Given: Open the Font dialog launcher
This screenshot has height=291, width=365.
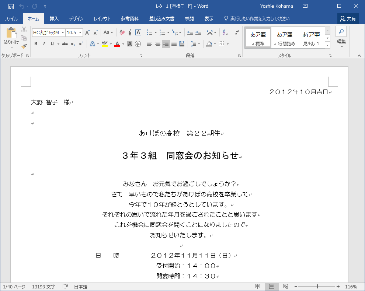Looking at the screenshot, I should pyautogui.click(x=141, y=56).
